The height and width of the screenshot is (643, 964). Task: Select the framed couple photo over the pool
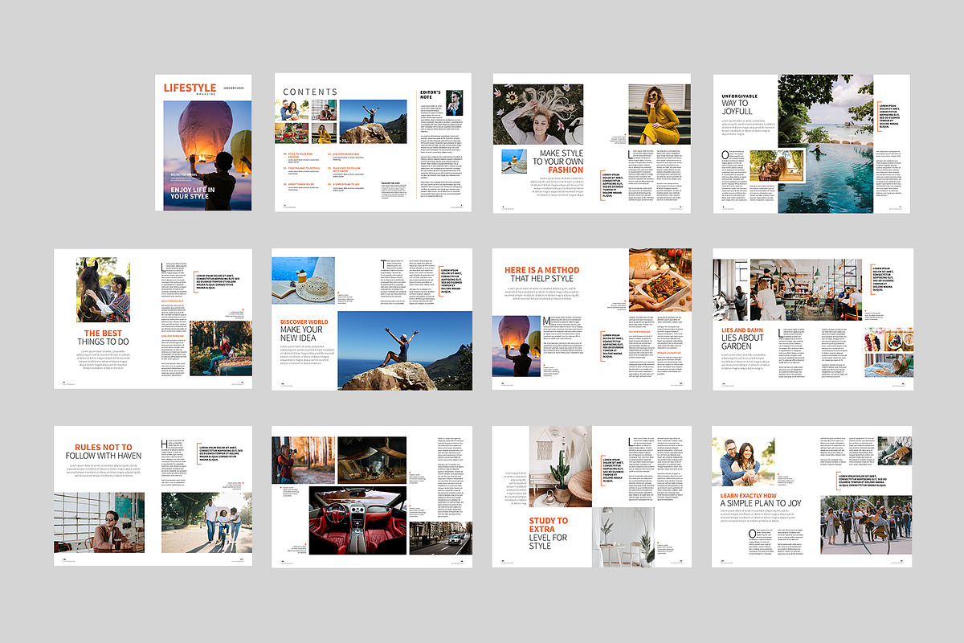point(777,166)
